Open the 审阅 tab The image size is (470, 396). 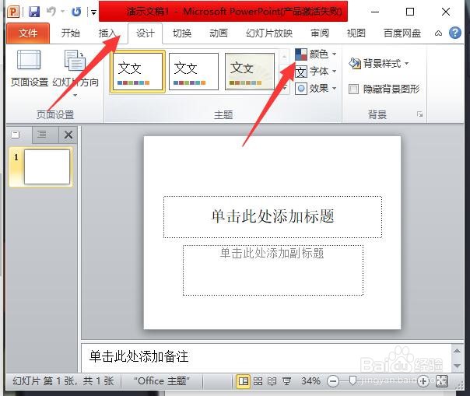click(320, 33)
